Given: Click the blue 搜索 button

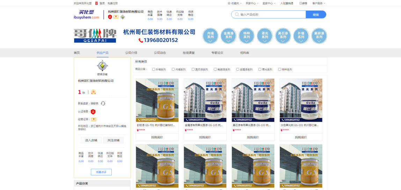Looking at the screenshot, I should tap(316, 15).
